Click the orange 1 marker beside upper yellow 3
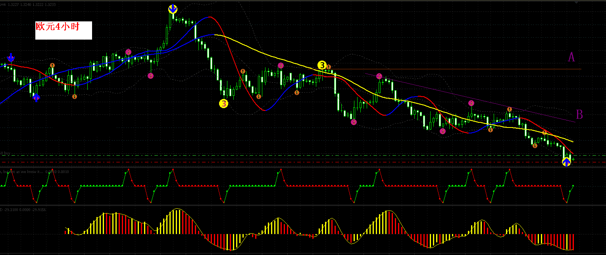The height and width of the screenshot is (255, 606). coord(329,67)
